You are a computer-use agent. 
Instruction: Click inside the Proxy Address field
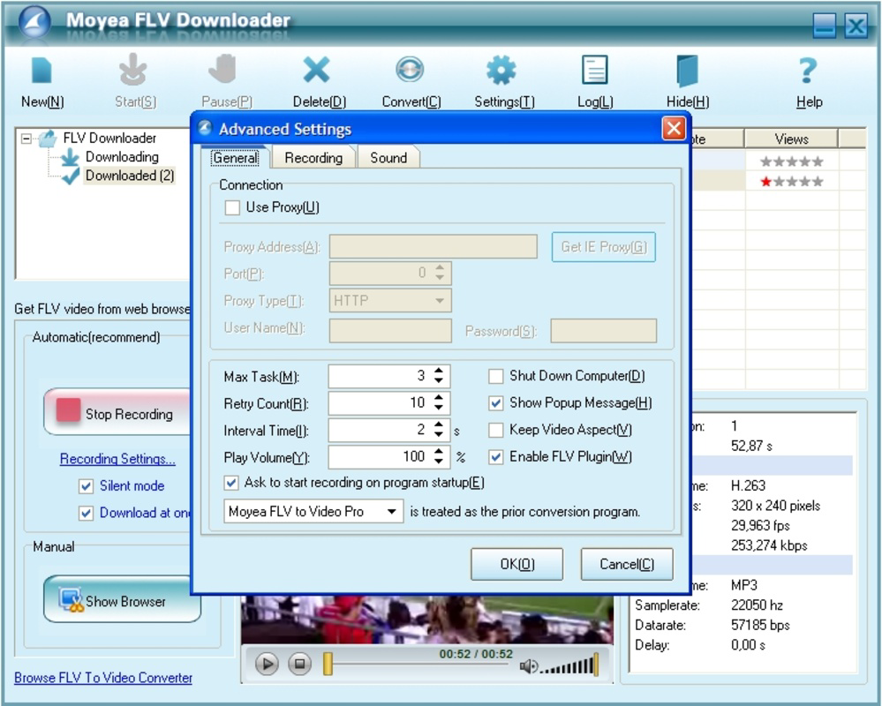pyautogui.click(x=433, y=246)
